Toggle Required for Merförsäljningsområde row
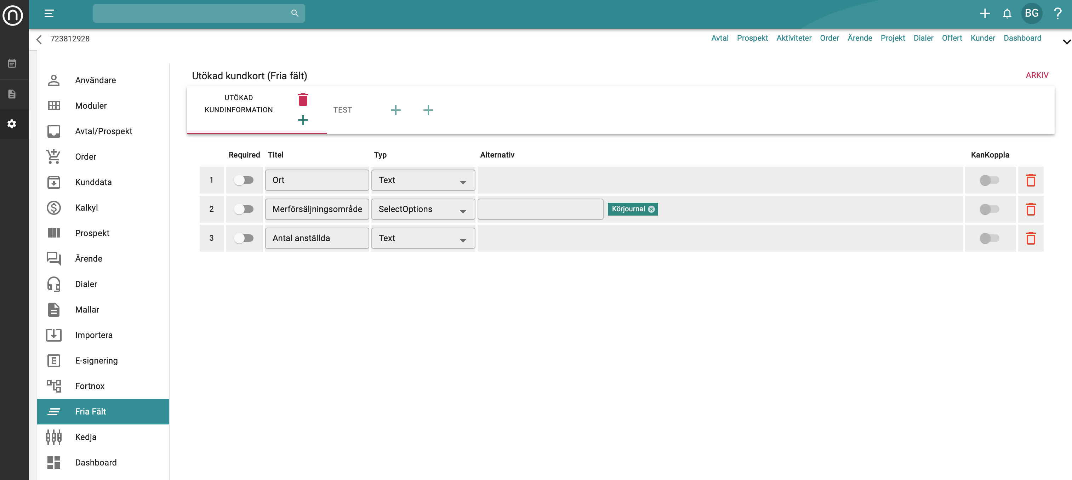Image resolution: width=1072 pixels, height=480 pixels. 244,209
